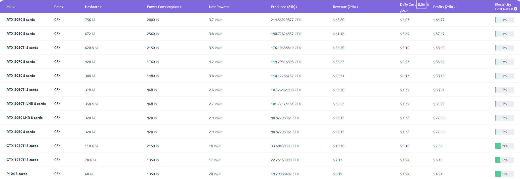520x179 pixels.
Task: Click the Electricity Cost Rate info icon
Action: 515,9
